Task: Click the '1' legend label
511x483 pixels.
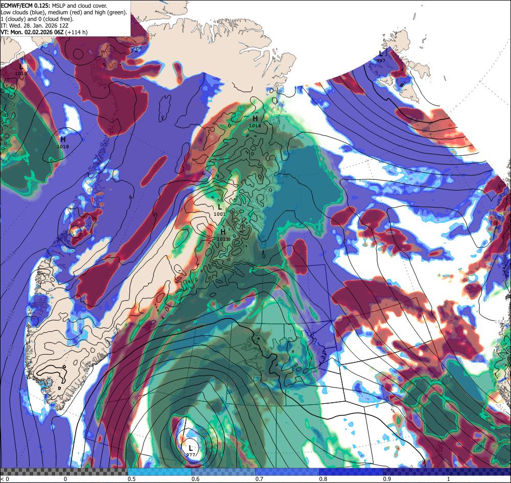Action: pos(448,479)
